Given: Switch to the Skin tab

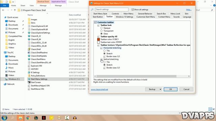Looking at the screenshot, I should tap(187, 13).
